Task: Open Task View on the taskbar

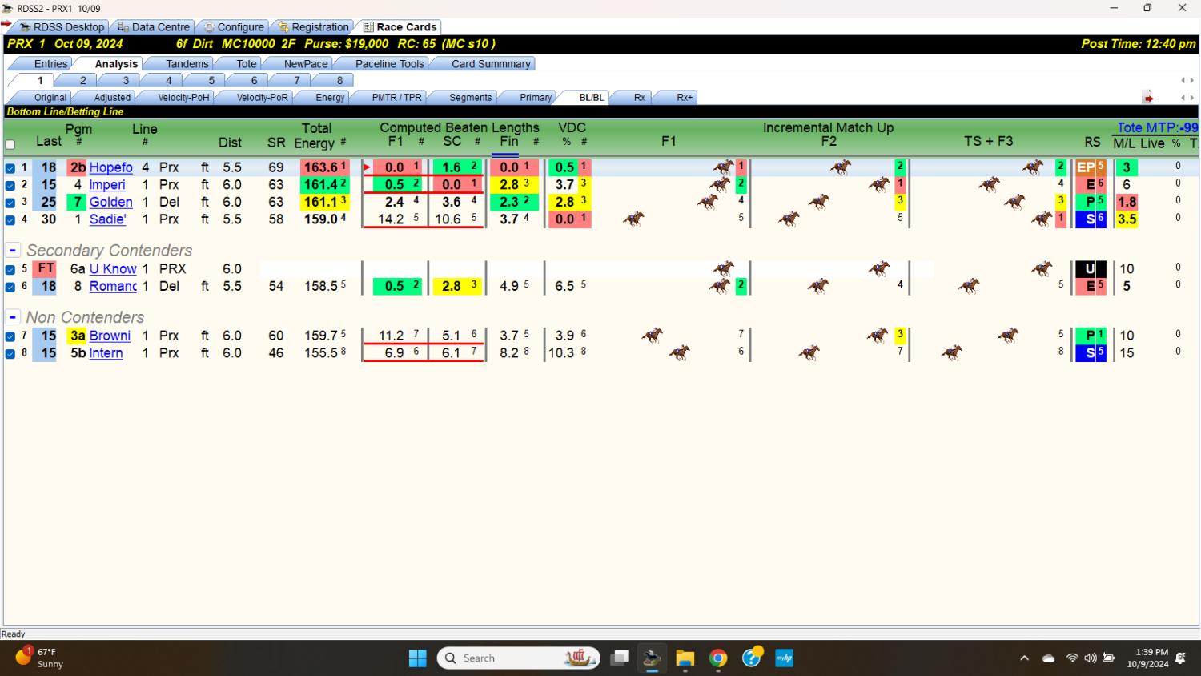Action: [619, 658]
